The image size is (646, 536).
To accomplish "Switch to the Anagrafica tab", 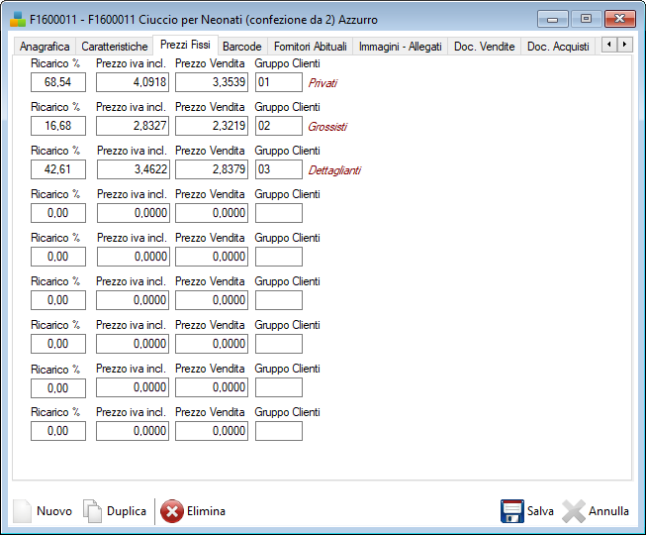I will point(45,47).
